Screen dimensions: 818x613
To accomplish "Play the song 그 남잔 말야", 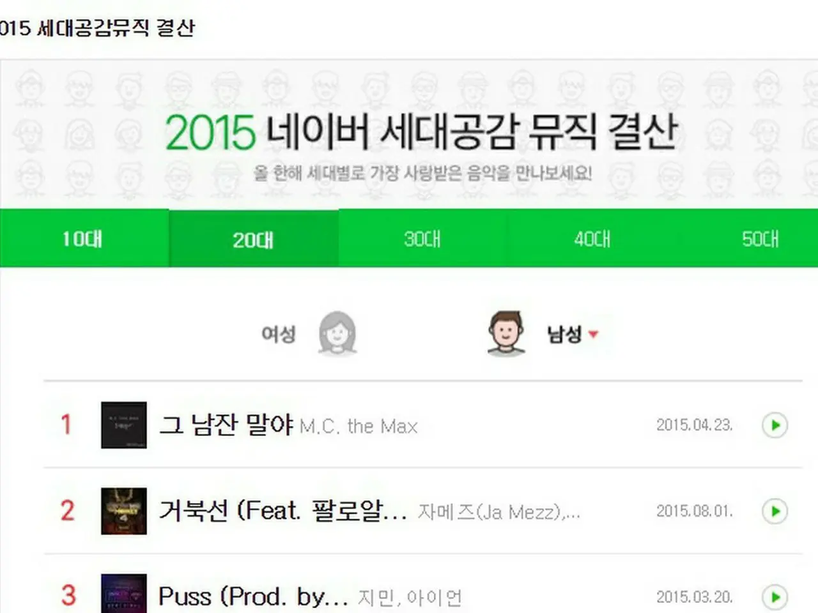I will point(775,425).
